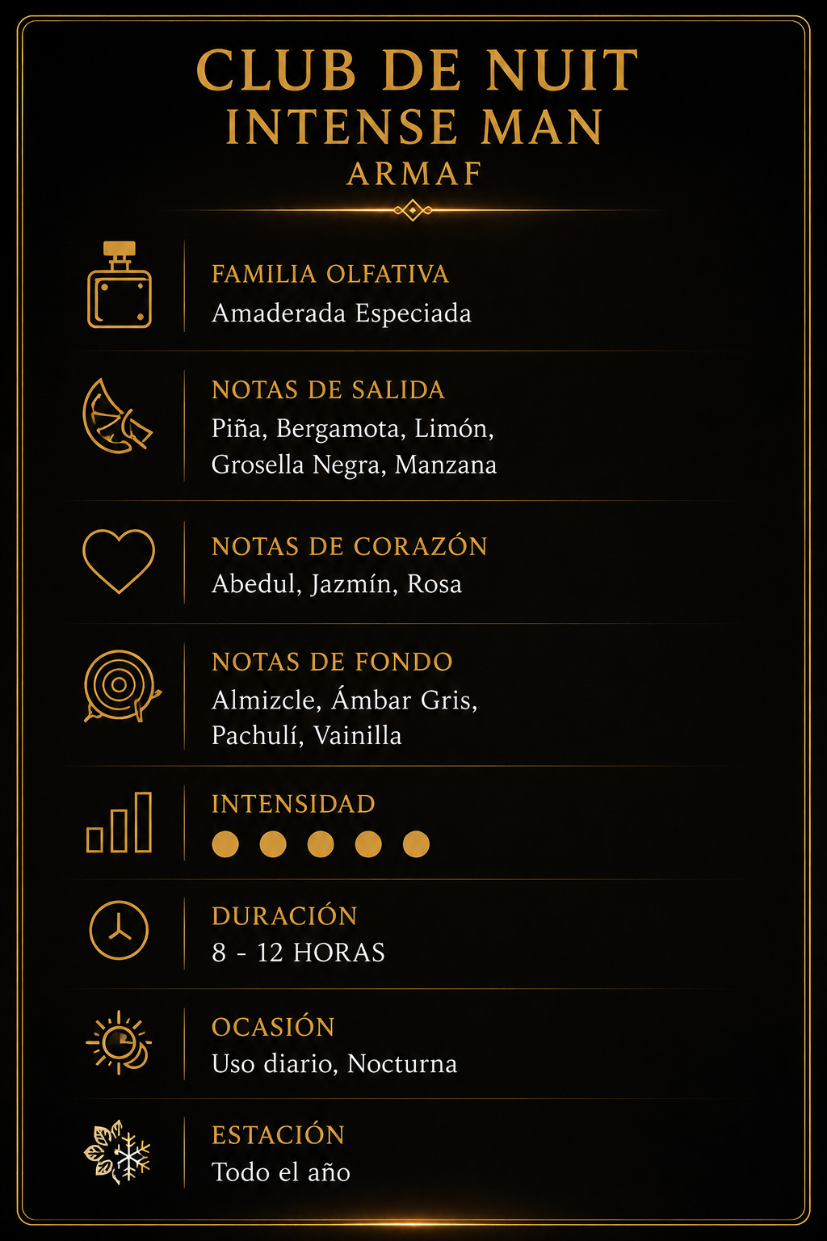The width and height of the screenshot is (827, 1241).
Task: Click the ARMAF brand name
Action: pos(414,174)
